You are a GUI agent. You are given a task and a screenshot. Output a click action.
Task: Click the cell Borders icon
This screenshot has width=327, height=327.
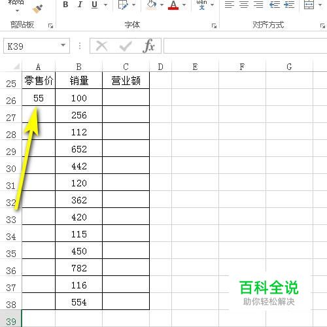click(123, 5)
